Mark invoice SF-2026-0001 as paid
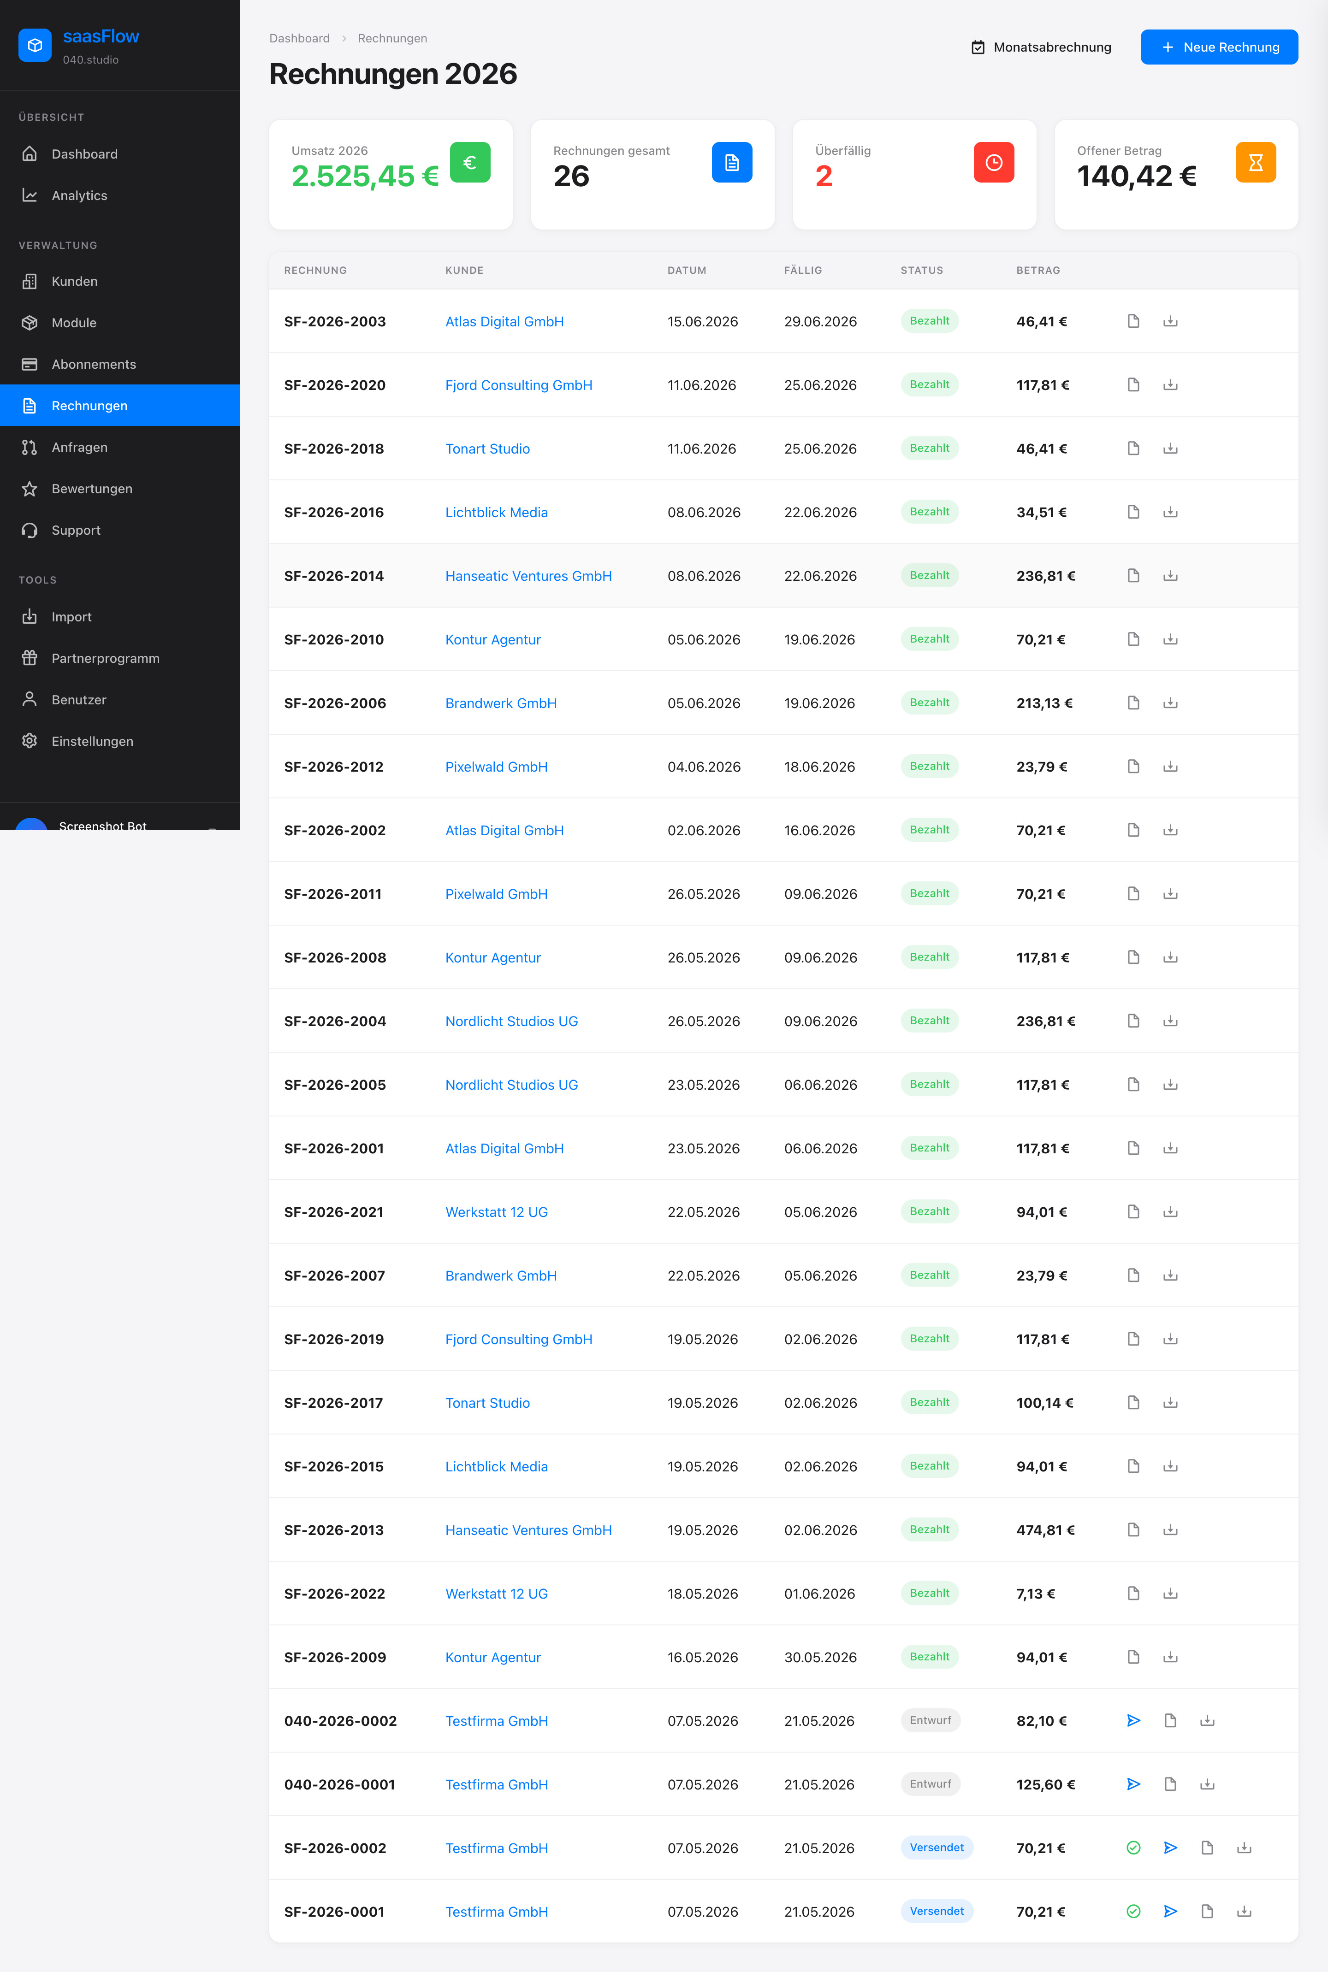 coord(1133,1911)
